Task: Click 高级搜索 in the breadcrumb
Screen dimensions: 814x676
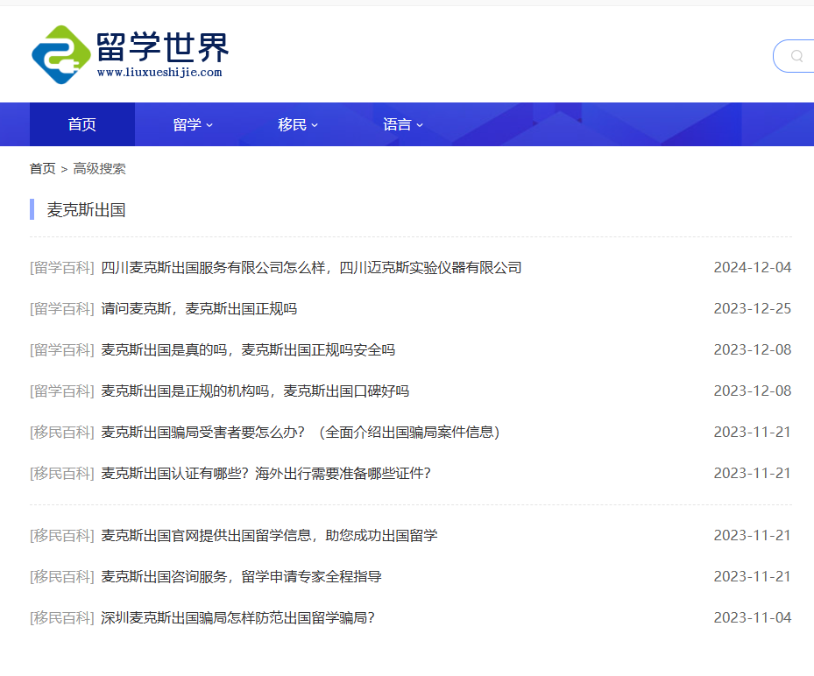Action: 99,169
